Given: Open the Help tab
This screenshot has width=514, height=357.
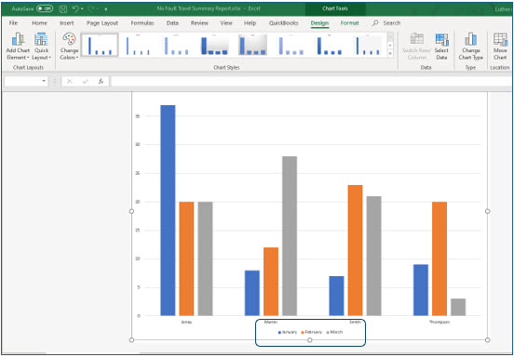Looking at the screenshot, I should coord(250,23).
